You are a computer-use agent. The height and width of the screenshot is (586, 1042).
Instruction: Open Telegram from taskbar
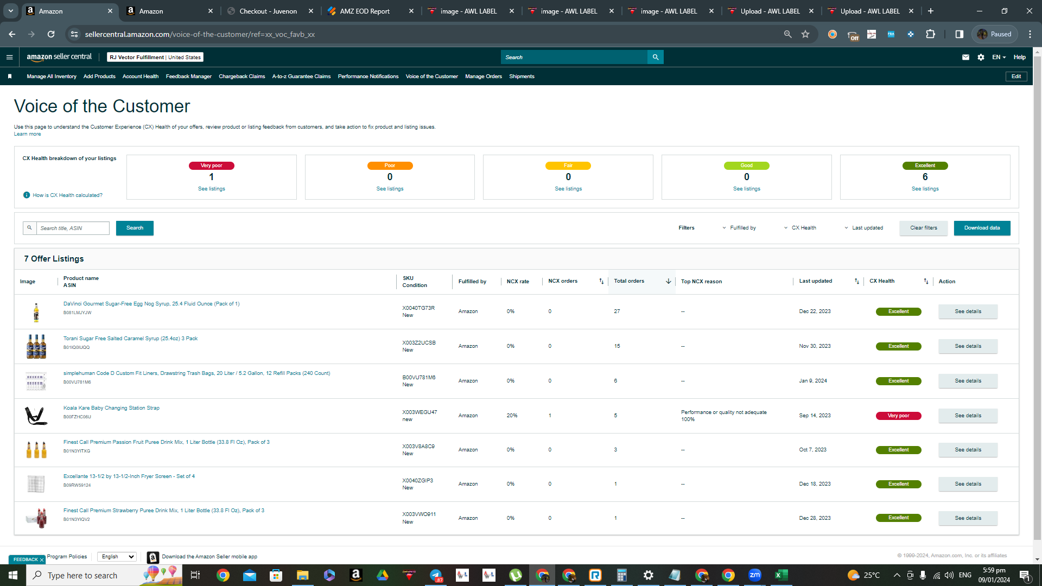pos(436,575)
